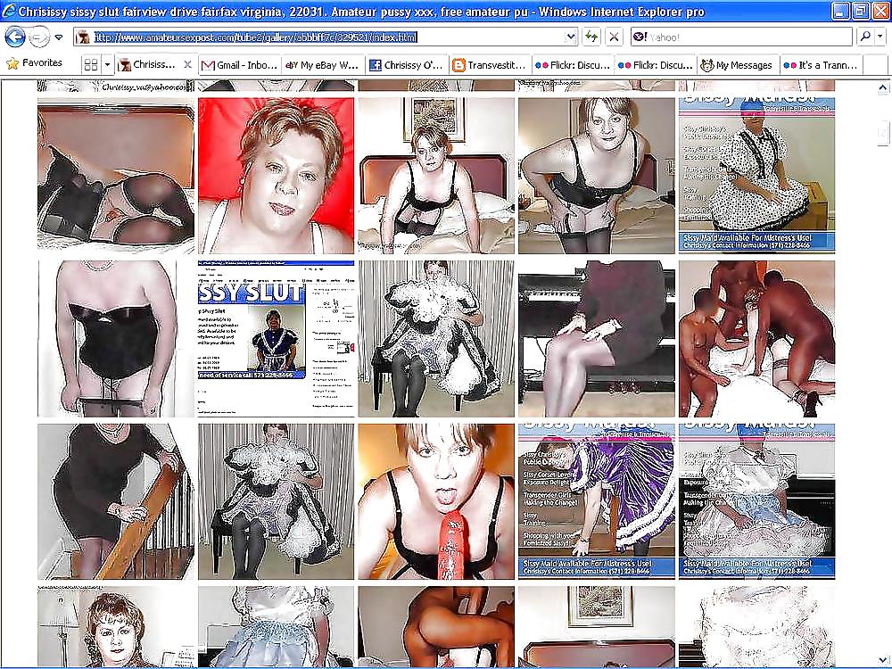The width and height of the screenshot is (892, 669).
Task: Expand the recent pages dropdown arrow
Action: coord(59,37)
